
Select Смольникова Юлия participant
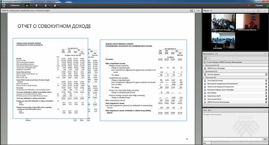pos(235,99)
